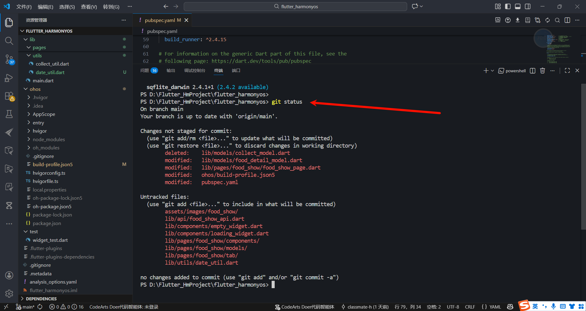Close the pubspec.yaml editor tab
The height and width of the screenshot is (311, 586).
(186, 20)
